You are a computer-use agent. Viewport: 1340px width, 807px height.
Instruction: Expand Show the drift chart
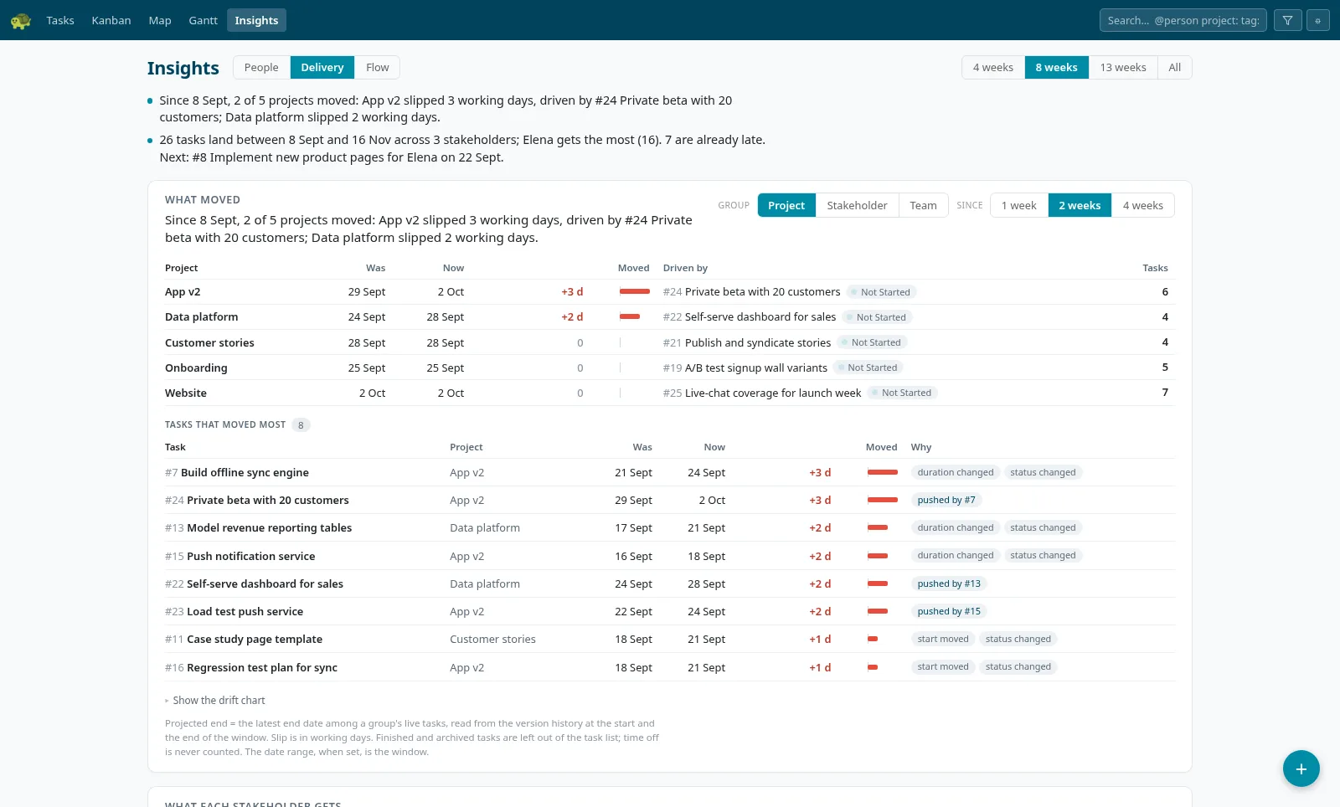[x=215, y=700]
